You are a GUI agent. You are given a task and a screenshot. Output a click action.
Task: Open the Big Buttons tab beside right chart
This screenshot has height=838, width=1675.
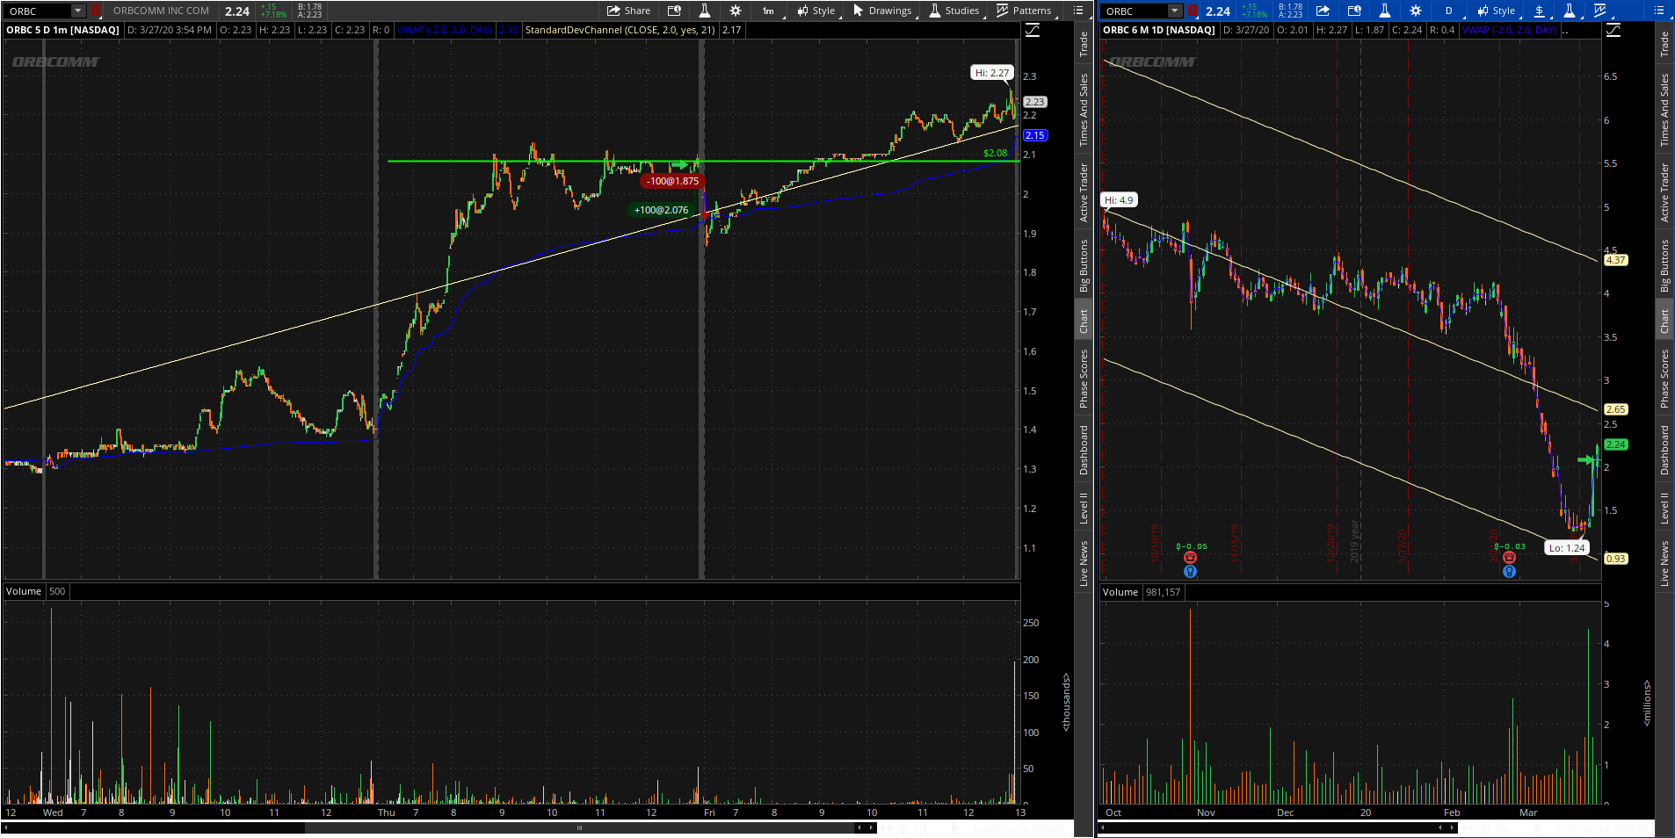coord(1664,265)
